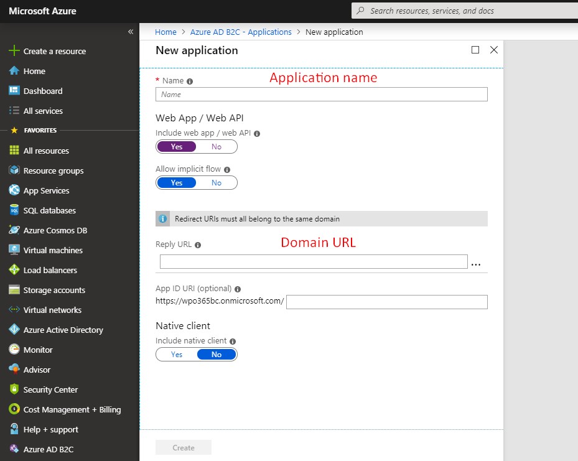This screenshot has width=578, height=461.
Task: Click the Azure Cosmos DB planet icon
Action: point(14,230)
